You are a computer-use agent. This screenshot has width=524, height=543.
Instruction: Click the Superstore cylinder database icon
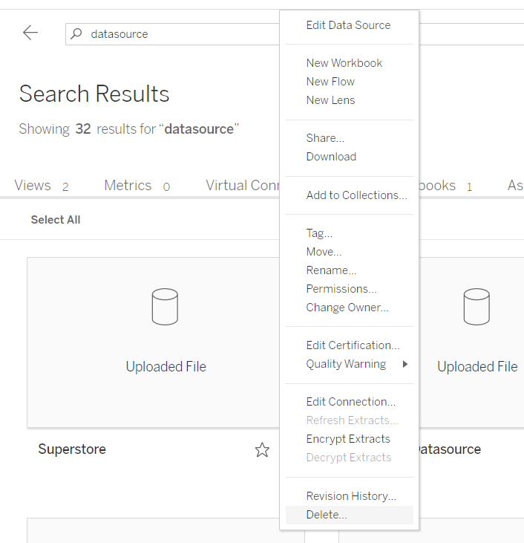[165, 307]
